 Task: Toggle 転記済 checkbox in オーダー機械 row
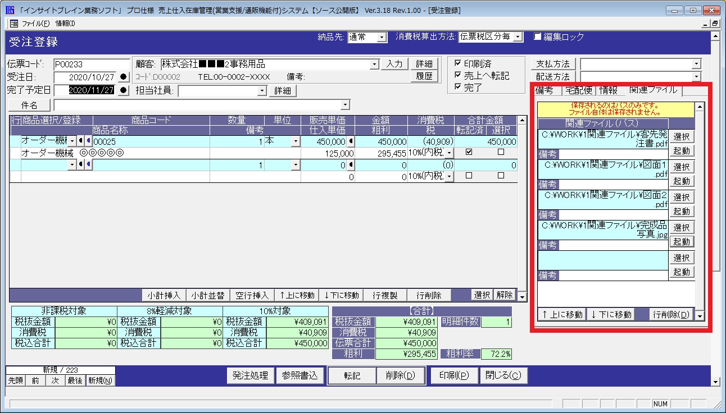coord(469,152)
